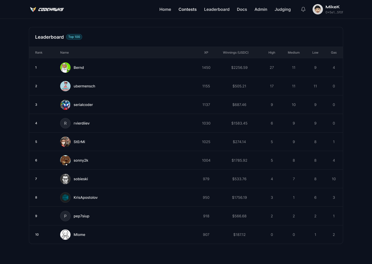The image size is (372, 264).
Task: Open sobieski's profile name
Action: (x=81, y=179)
